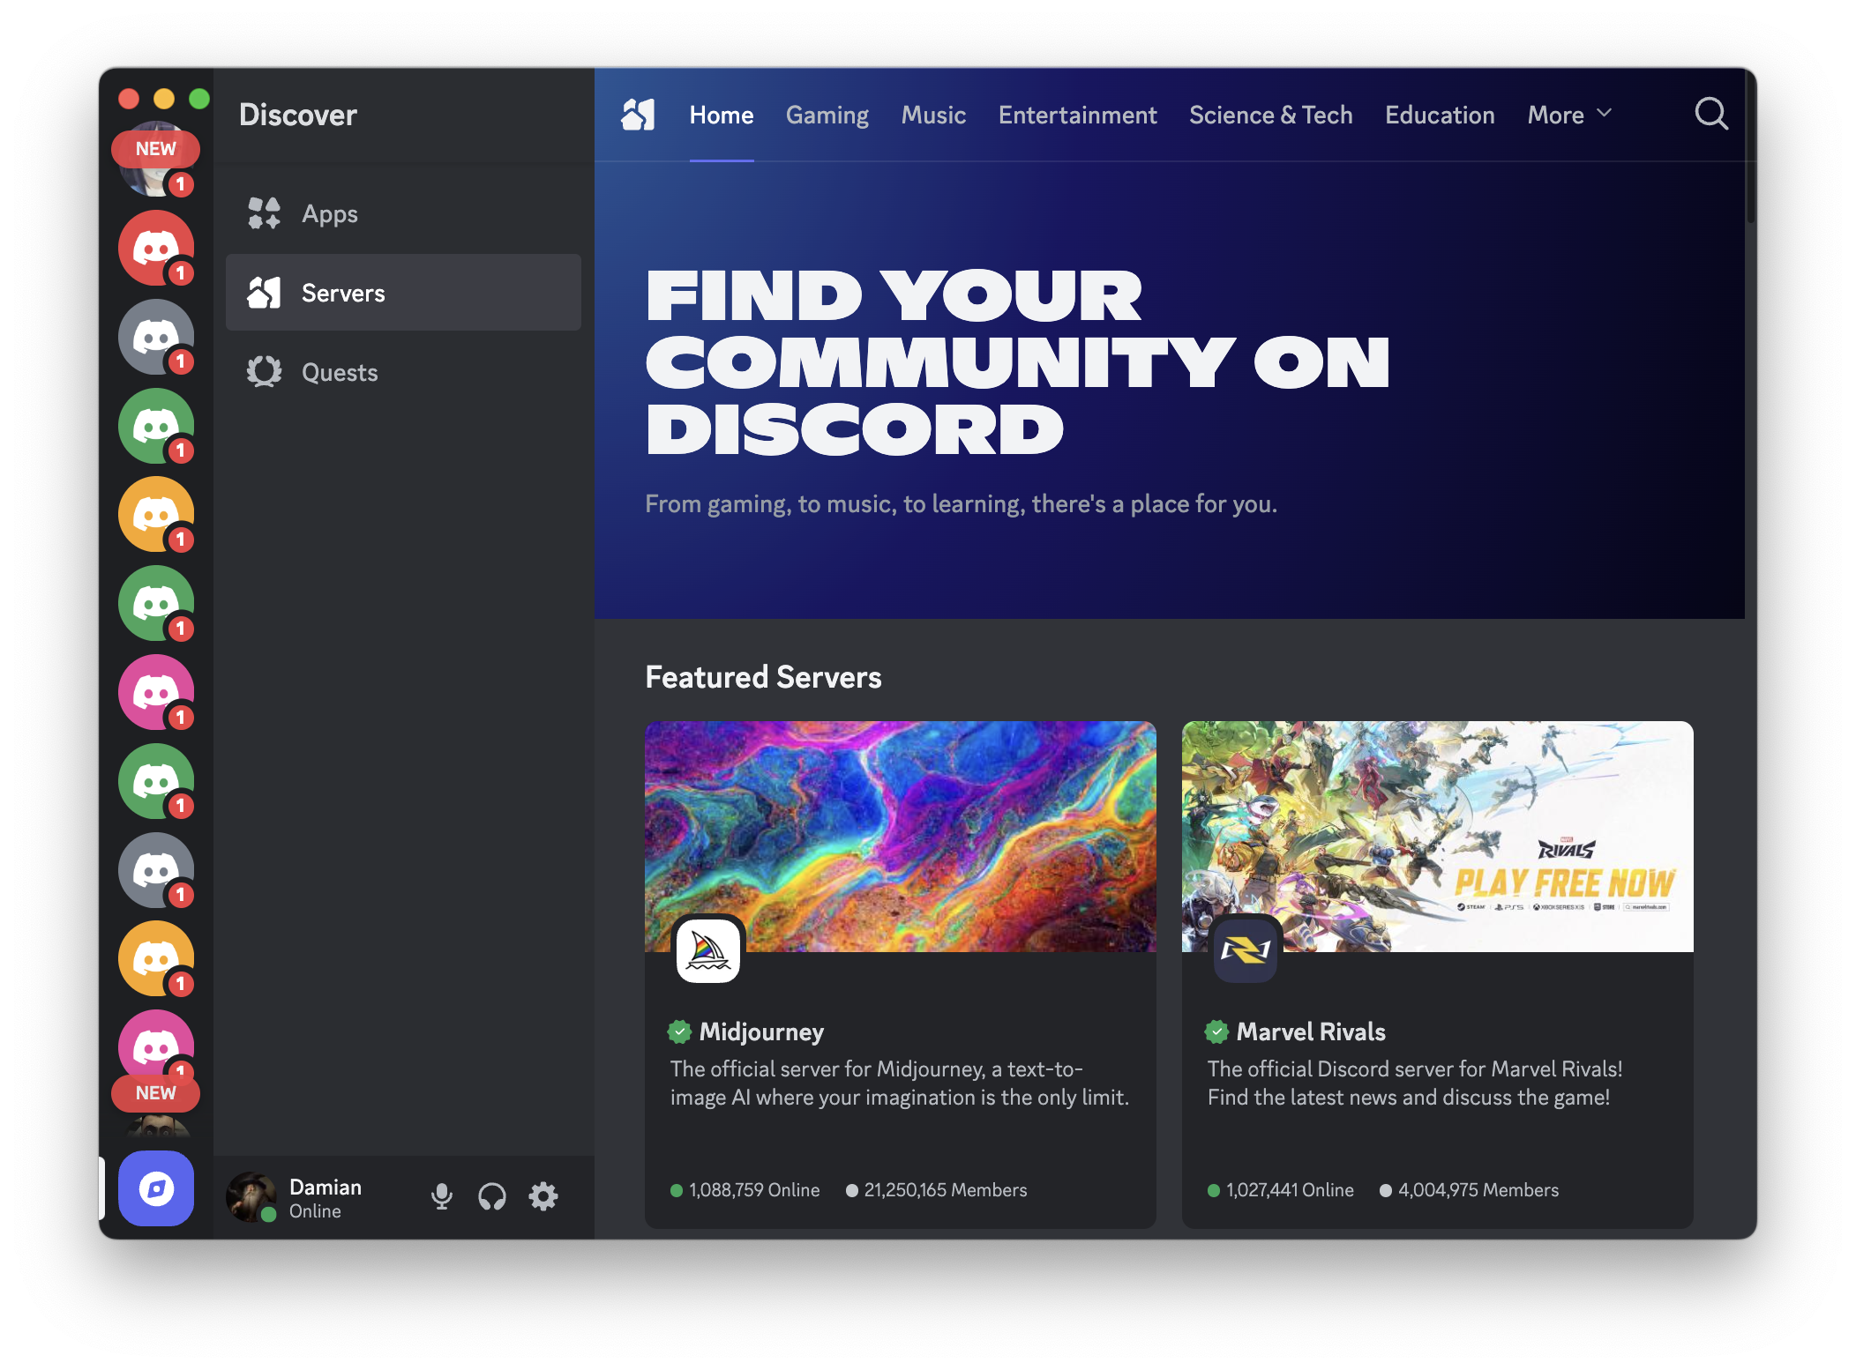Select the Science & Tech tab
The height and width of the screenshot is (1370, 1856).
coord(1270,115)
